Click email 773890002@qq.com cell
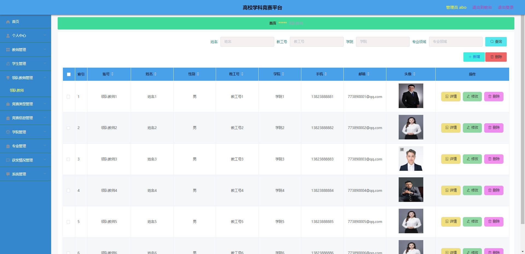525x254 pixels. 365,128
